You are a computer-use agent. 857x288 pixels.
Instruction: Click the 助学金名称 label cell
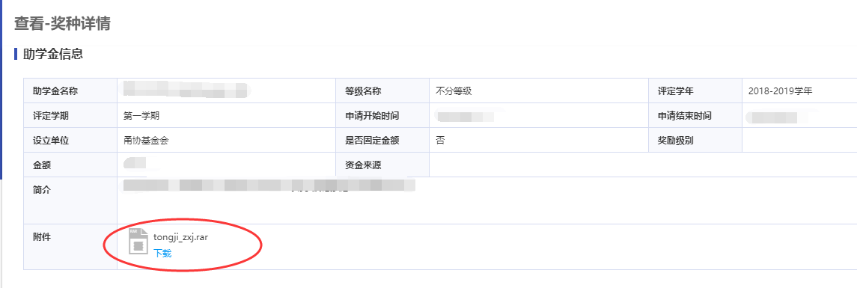[x=70, y=91]
